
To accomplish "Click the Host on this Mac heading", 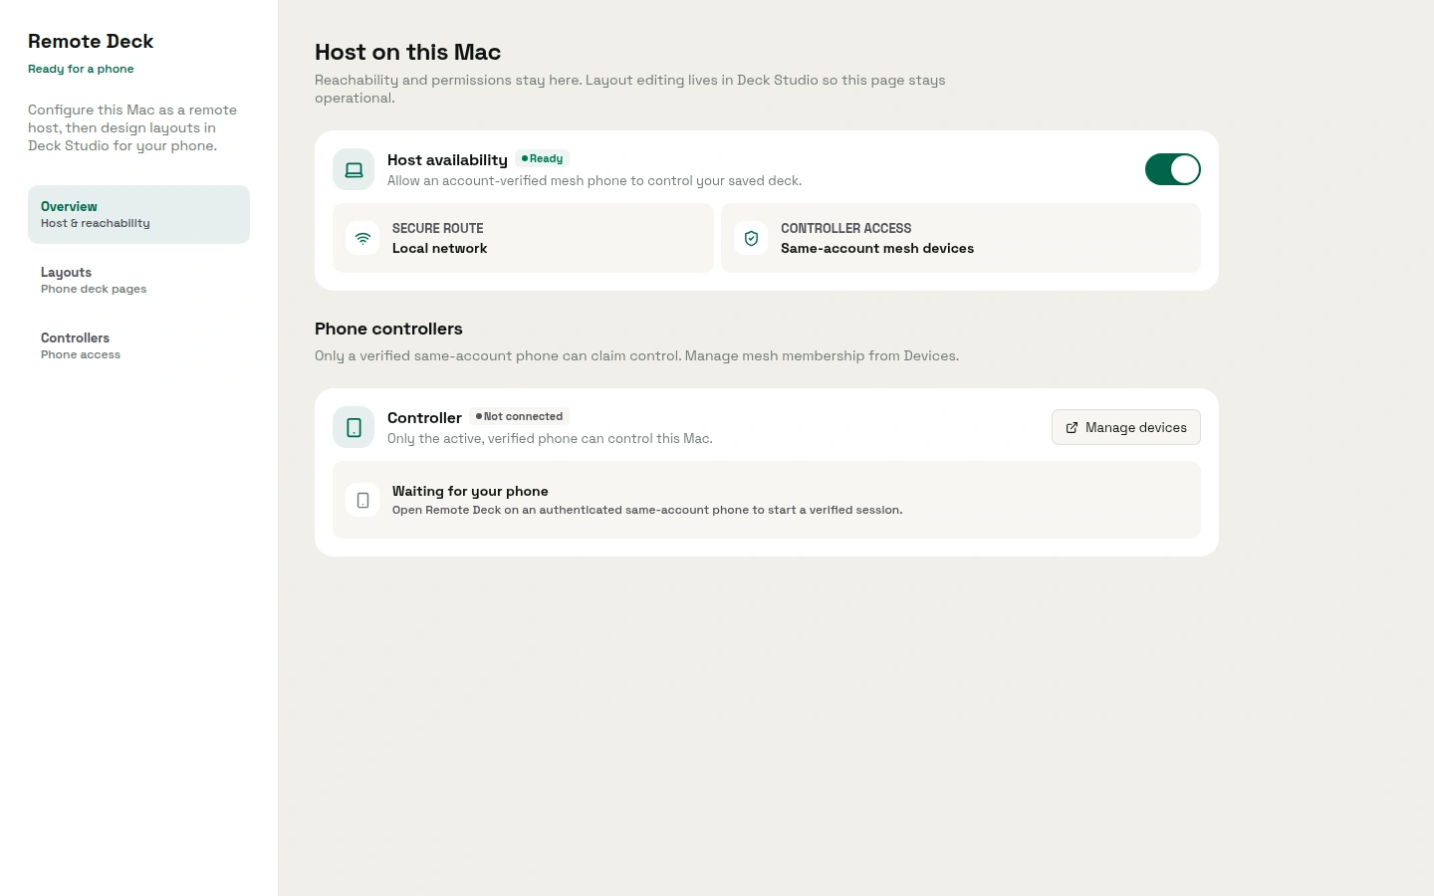I will (407, 52).
